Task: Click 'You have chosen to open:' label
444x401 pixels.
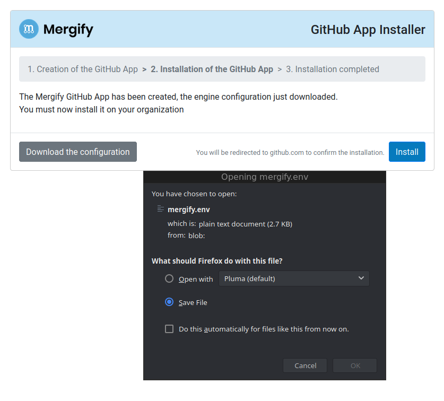Action: point(194,194)
